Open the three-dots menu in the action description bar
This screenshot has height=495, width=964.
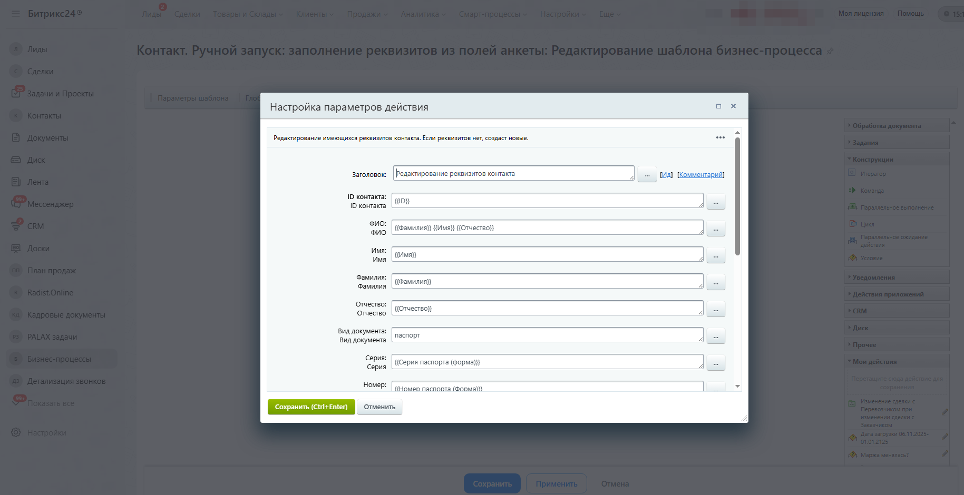click(x=720, y=137)
